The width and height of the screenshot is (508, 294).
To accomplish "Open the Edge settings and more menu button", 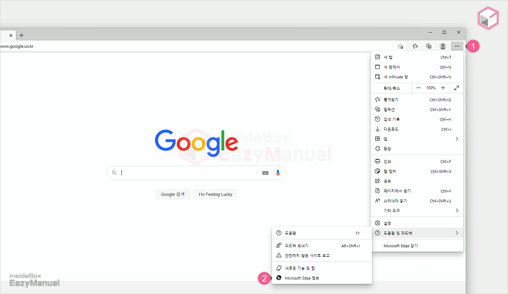I will point(457,46).
